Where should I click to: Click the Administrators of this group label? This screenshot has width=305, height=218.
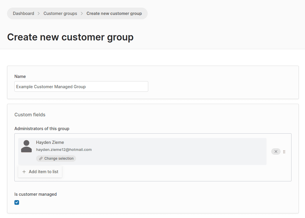coord(42,129)
